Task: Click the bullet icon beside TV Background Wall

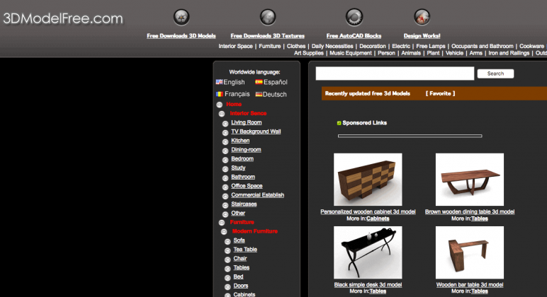Action: tap(225, 133)
